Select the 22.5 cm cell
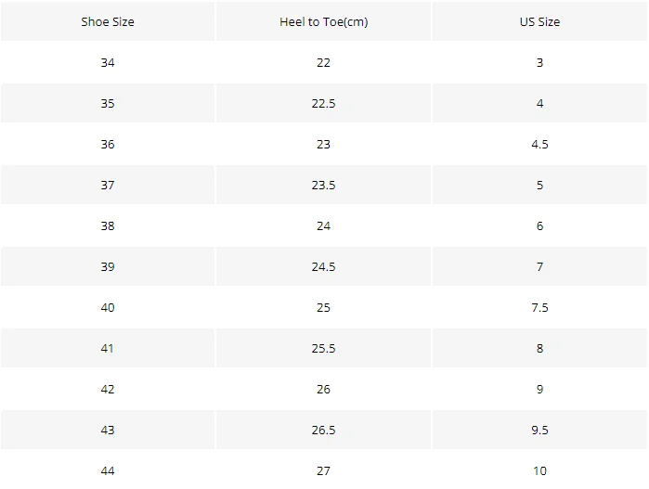Screen dimensions: 649x489 pos(323,104)
